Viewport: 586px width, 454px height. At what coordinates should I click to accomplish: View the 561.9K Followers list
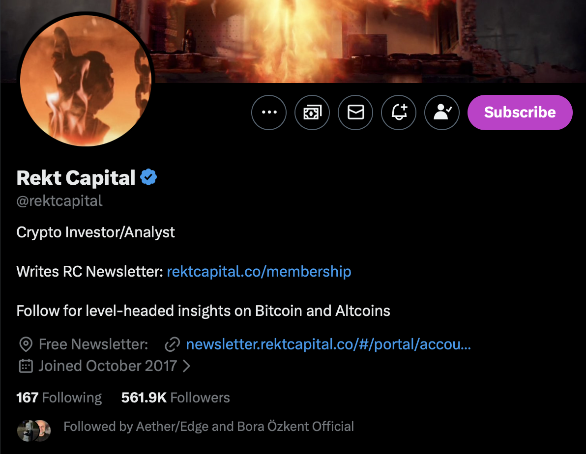(x=176, y=397)
